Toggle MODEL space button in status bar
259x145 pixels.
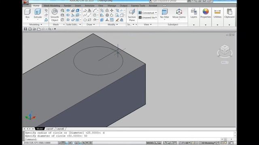pos(150,143)
